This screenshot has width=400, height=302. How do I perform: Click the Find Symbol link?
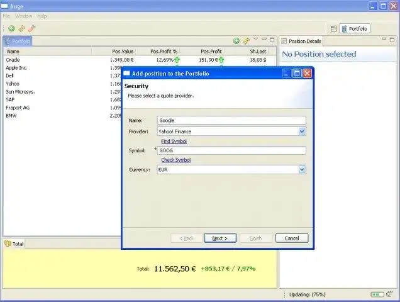click(174, 141)
